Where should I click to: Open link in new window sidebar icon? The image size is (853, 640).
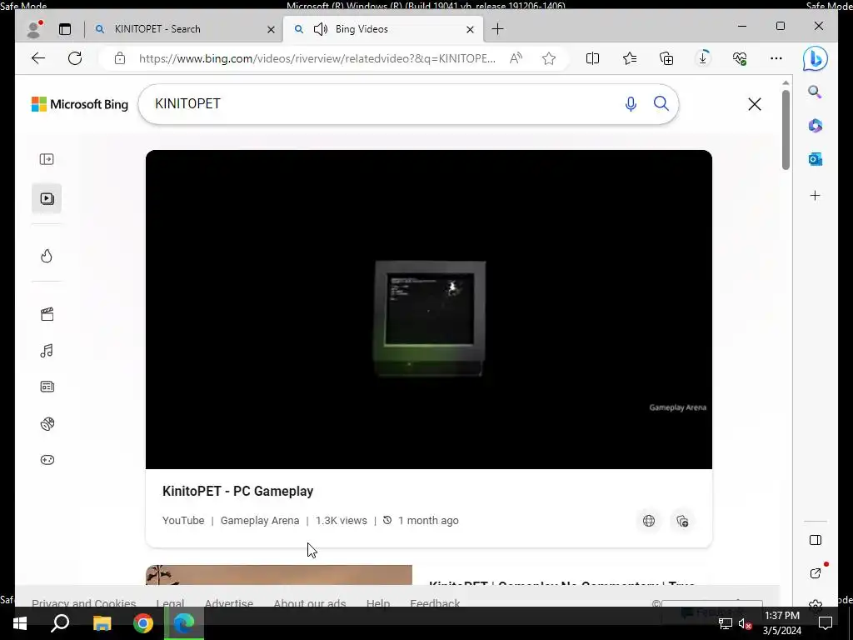point(815,573)
